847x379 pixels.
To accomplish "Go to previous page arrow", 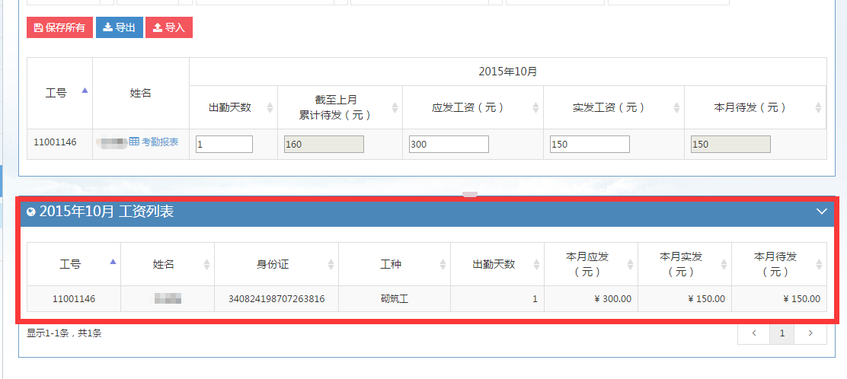I will pos(753,333).
